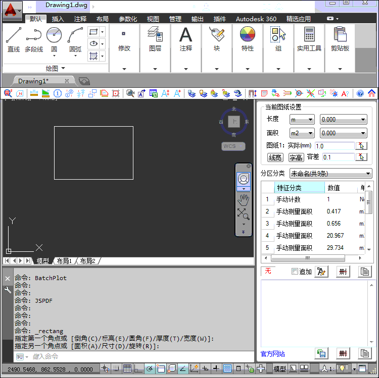Open the 长度 unit dropdown showing m
This screenshot has height=378, width=379.
point(302,120)
